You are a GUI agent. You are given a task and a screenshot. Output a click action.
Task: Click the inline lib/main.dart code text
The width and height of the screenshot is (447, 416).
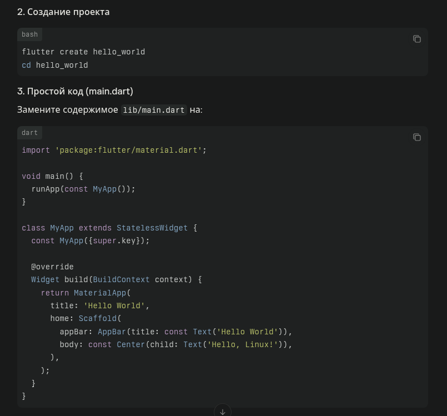(x=154, y=110)
